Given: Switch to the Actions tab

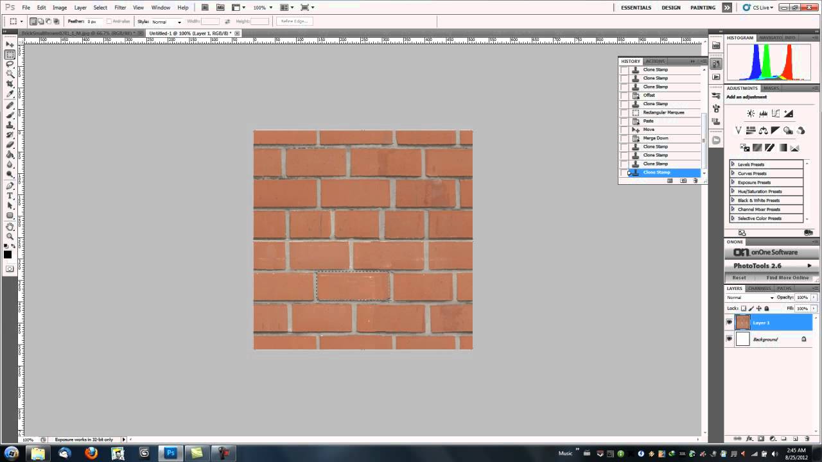Looking at the screenshot, I should pos(655,61).
